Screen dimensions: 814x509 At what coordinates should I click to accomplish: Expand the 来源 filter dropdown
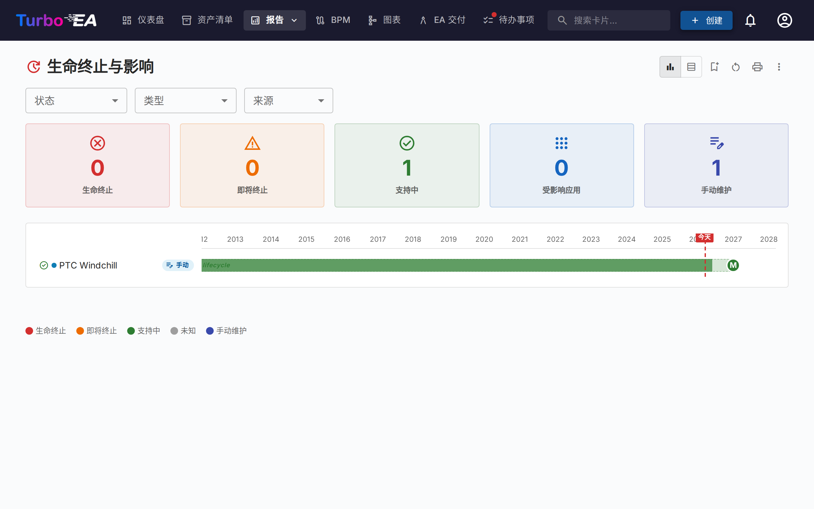click(x=288, y=100)
